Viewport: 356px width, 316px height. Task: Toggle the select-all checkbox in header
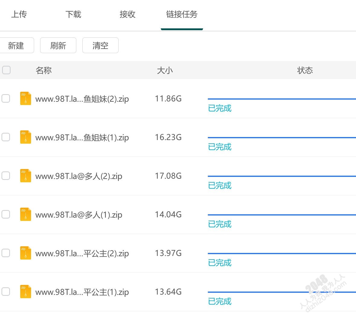point(6,70)
